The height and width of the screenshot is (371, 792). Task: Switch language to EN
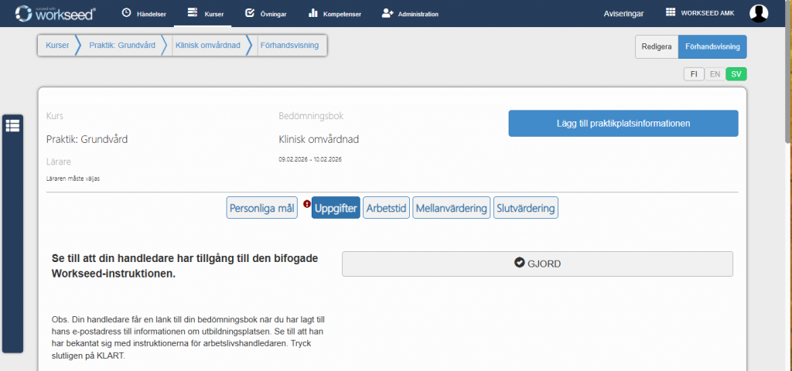click(x=715, y=74)
